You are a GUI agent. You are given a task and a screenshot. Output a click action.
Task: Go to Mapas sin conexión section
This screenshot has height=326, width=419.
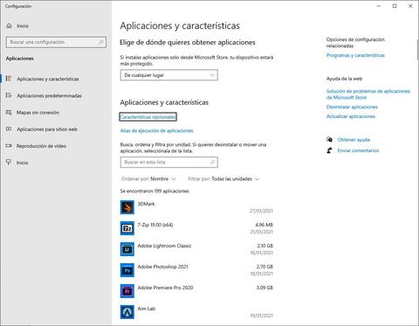point(38,113)
